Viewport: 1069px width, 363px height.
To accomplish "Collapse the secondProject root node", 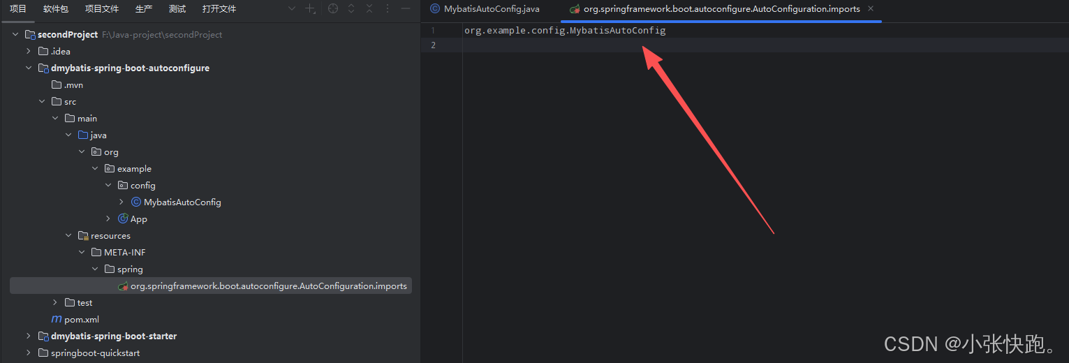I will [x=15, y=34].
